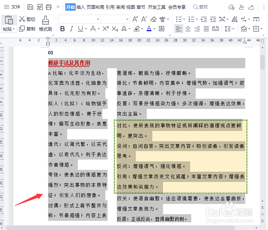268x230 pixels.
Task: Open the 引用 tab
Action: 110,7
